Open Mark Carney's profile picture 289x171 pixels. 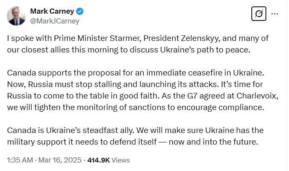point(16,16)
